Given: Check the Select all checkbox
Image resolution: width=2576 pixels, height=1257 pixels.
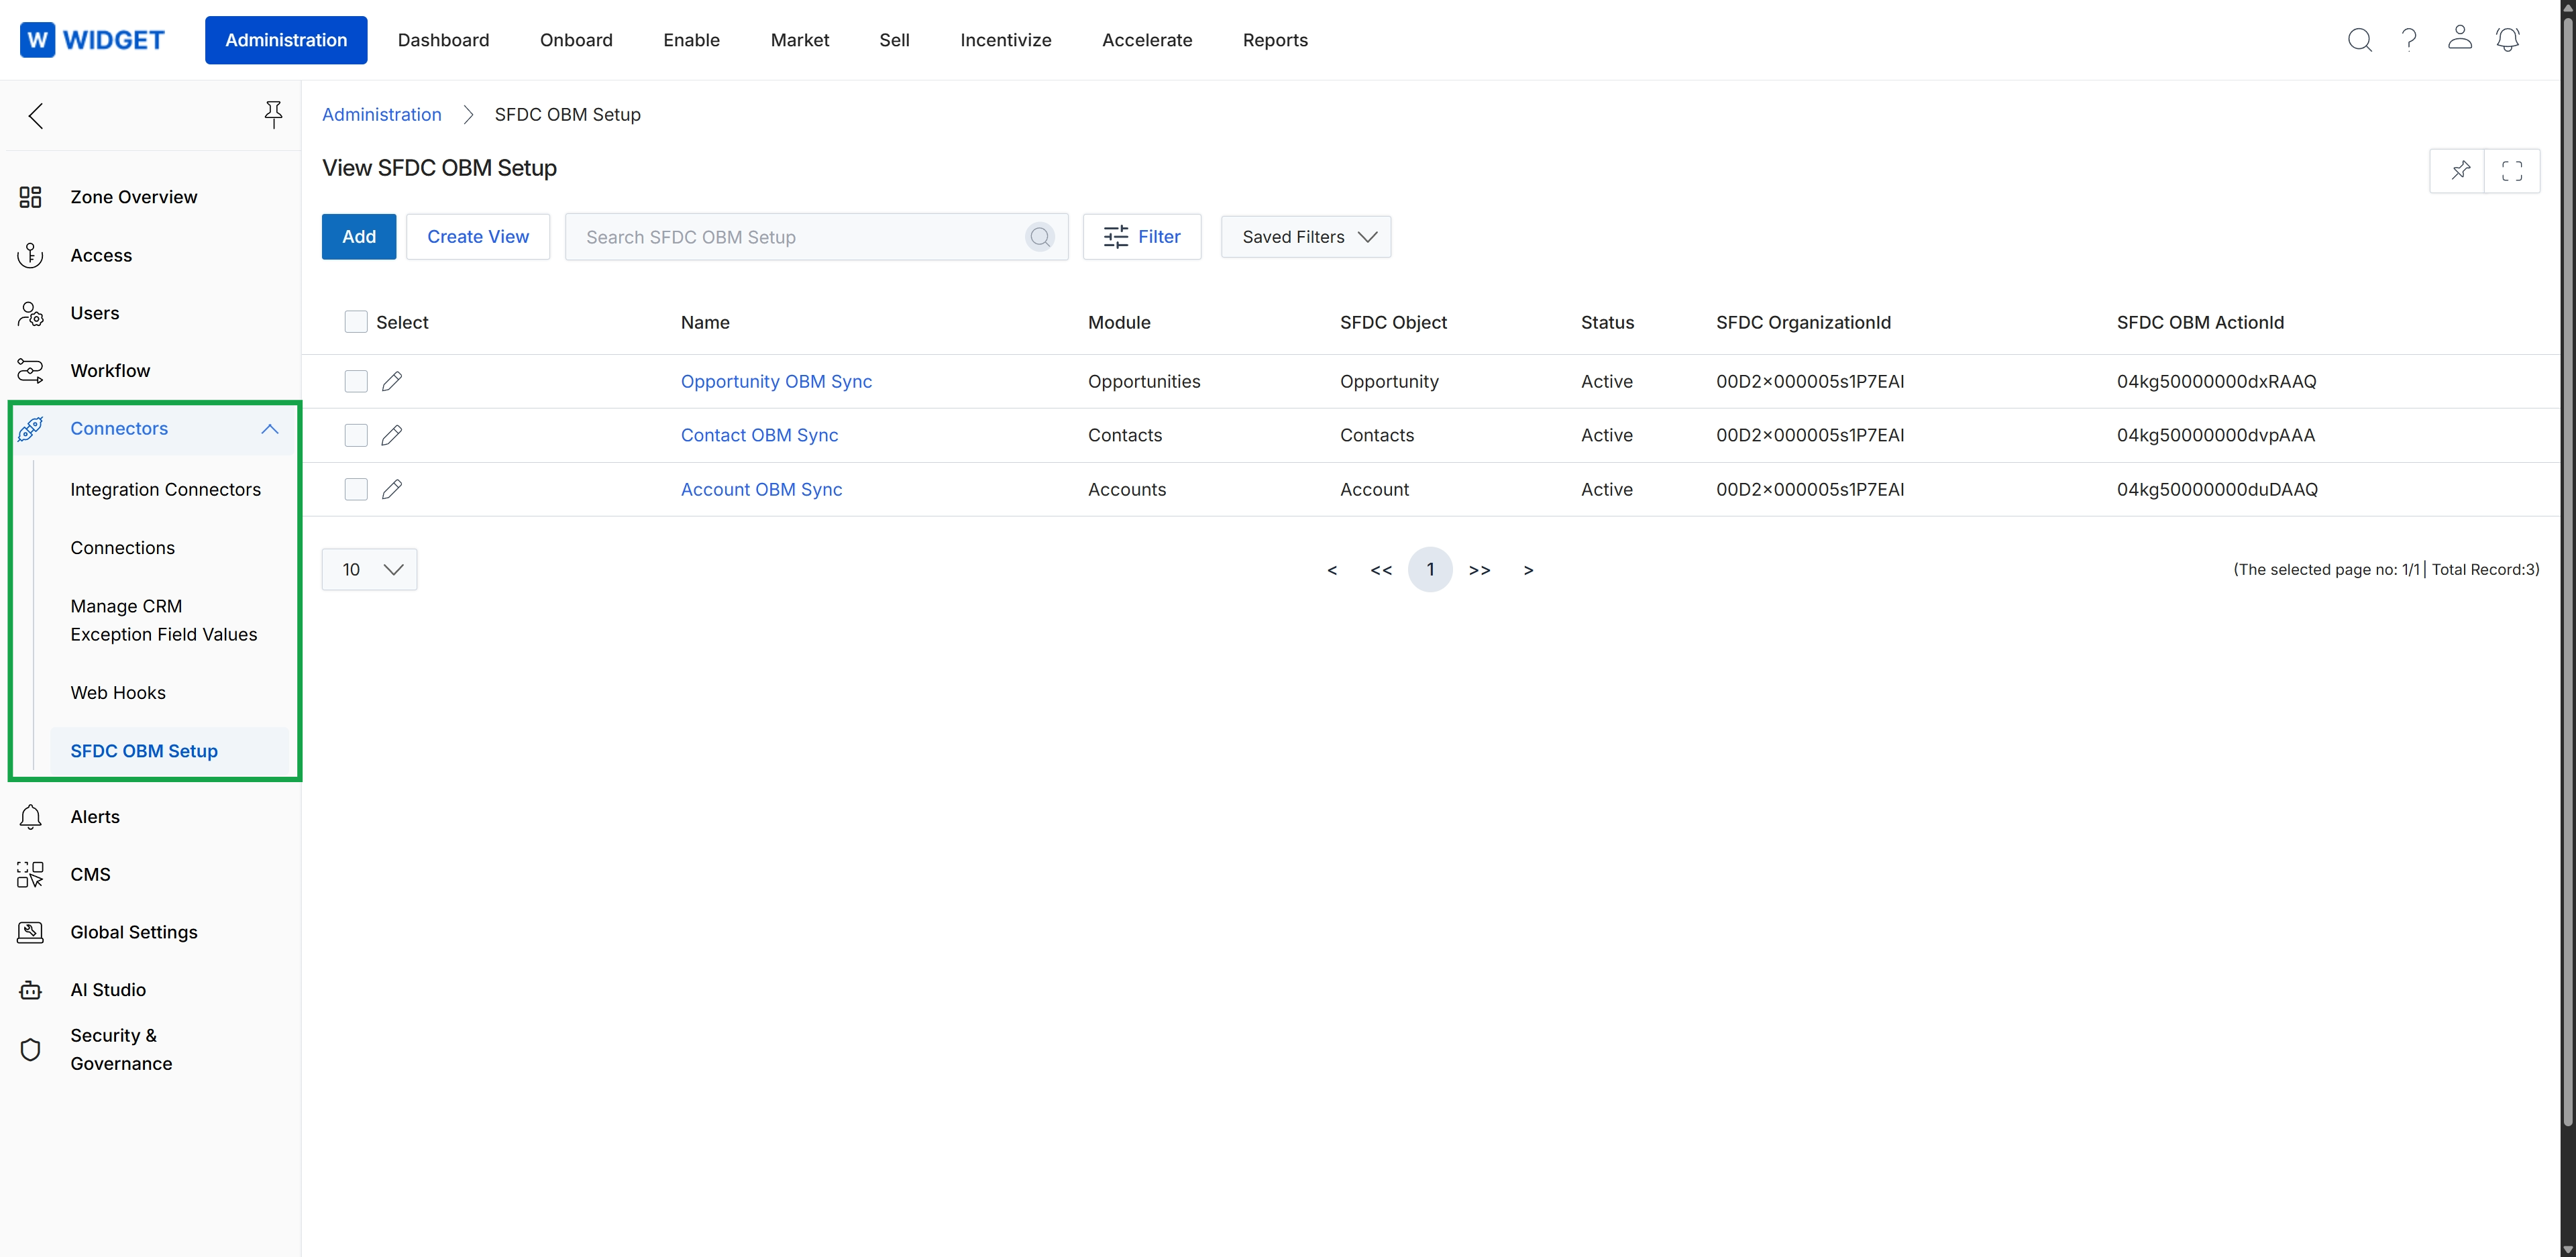Looking at the screenshot, I should point(356,322).
